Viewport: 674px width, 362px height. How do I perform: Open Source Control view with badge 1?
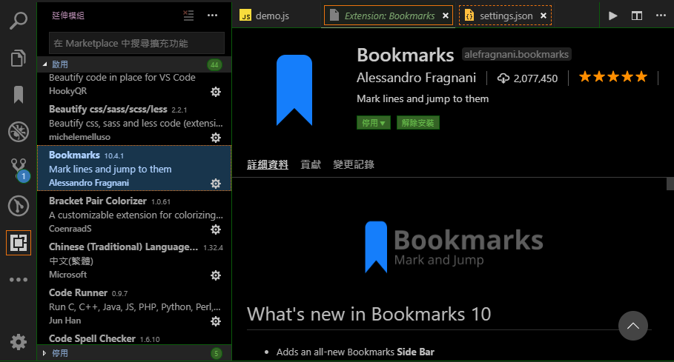pyautogui.click(x=19, y=170)
